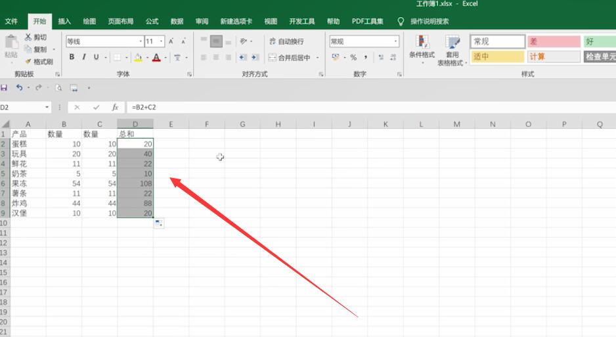Click the Increase Decimal icon
The image size is (616, 337).
(x=381, y=57)
